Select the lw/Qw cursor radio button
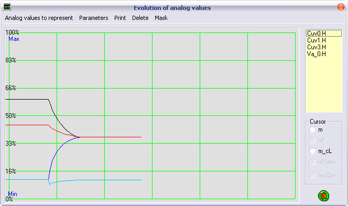Image resolution: width=348 pixels, height=206 pixels. (x=312, y=176)
